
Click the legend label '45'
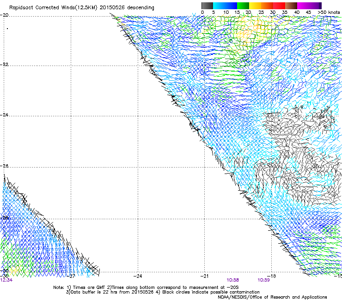pos(308,12)
